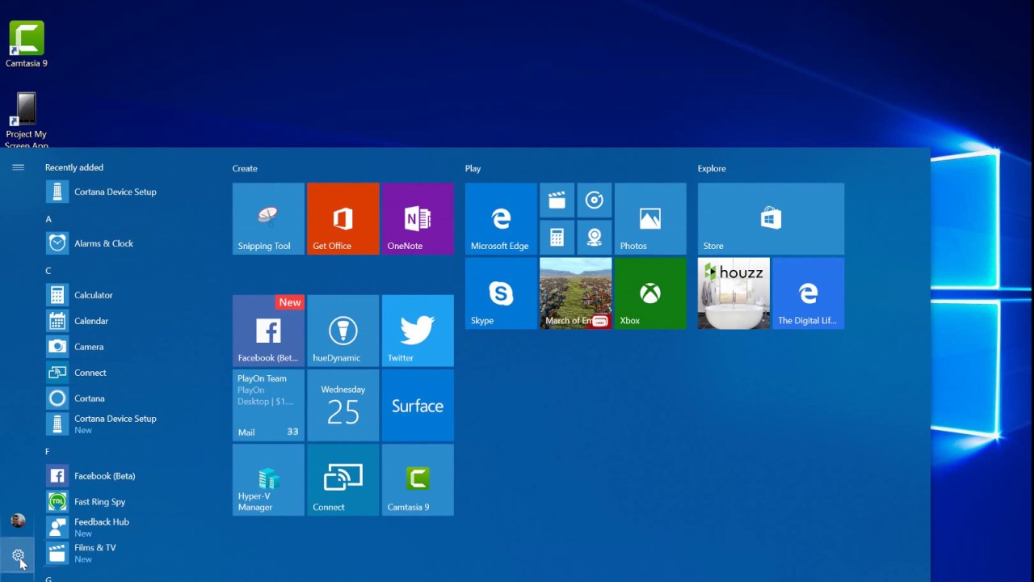Launch the Xbox app tile
This screenshot has width=1034, height=582.
click(650, 293)
